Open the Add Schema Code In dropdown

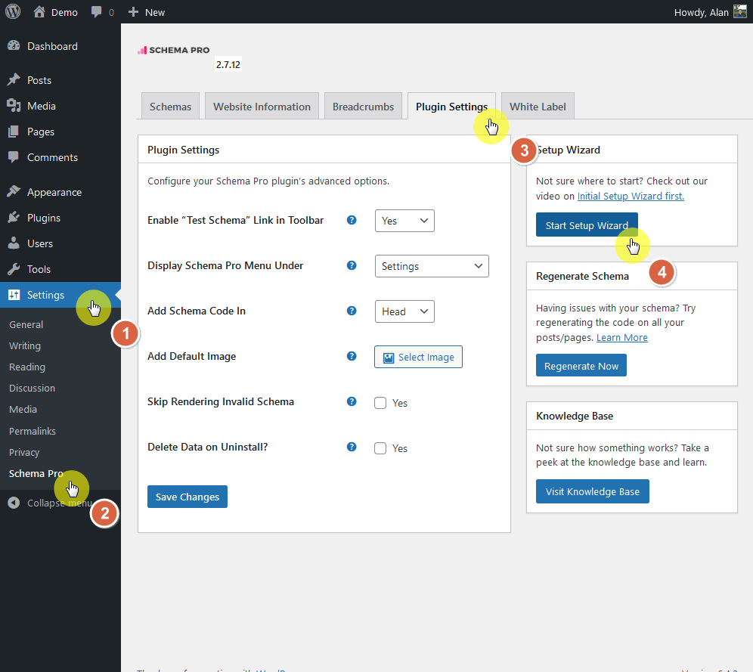pos(404,311)
